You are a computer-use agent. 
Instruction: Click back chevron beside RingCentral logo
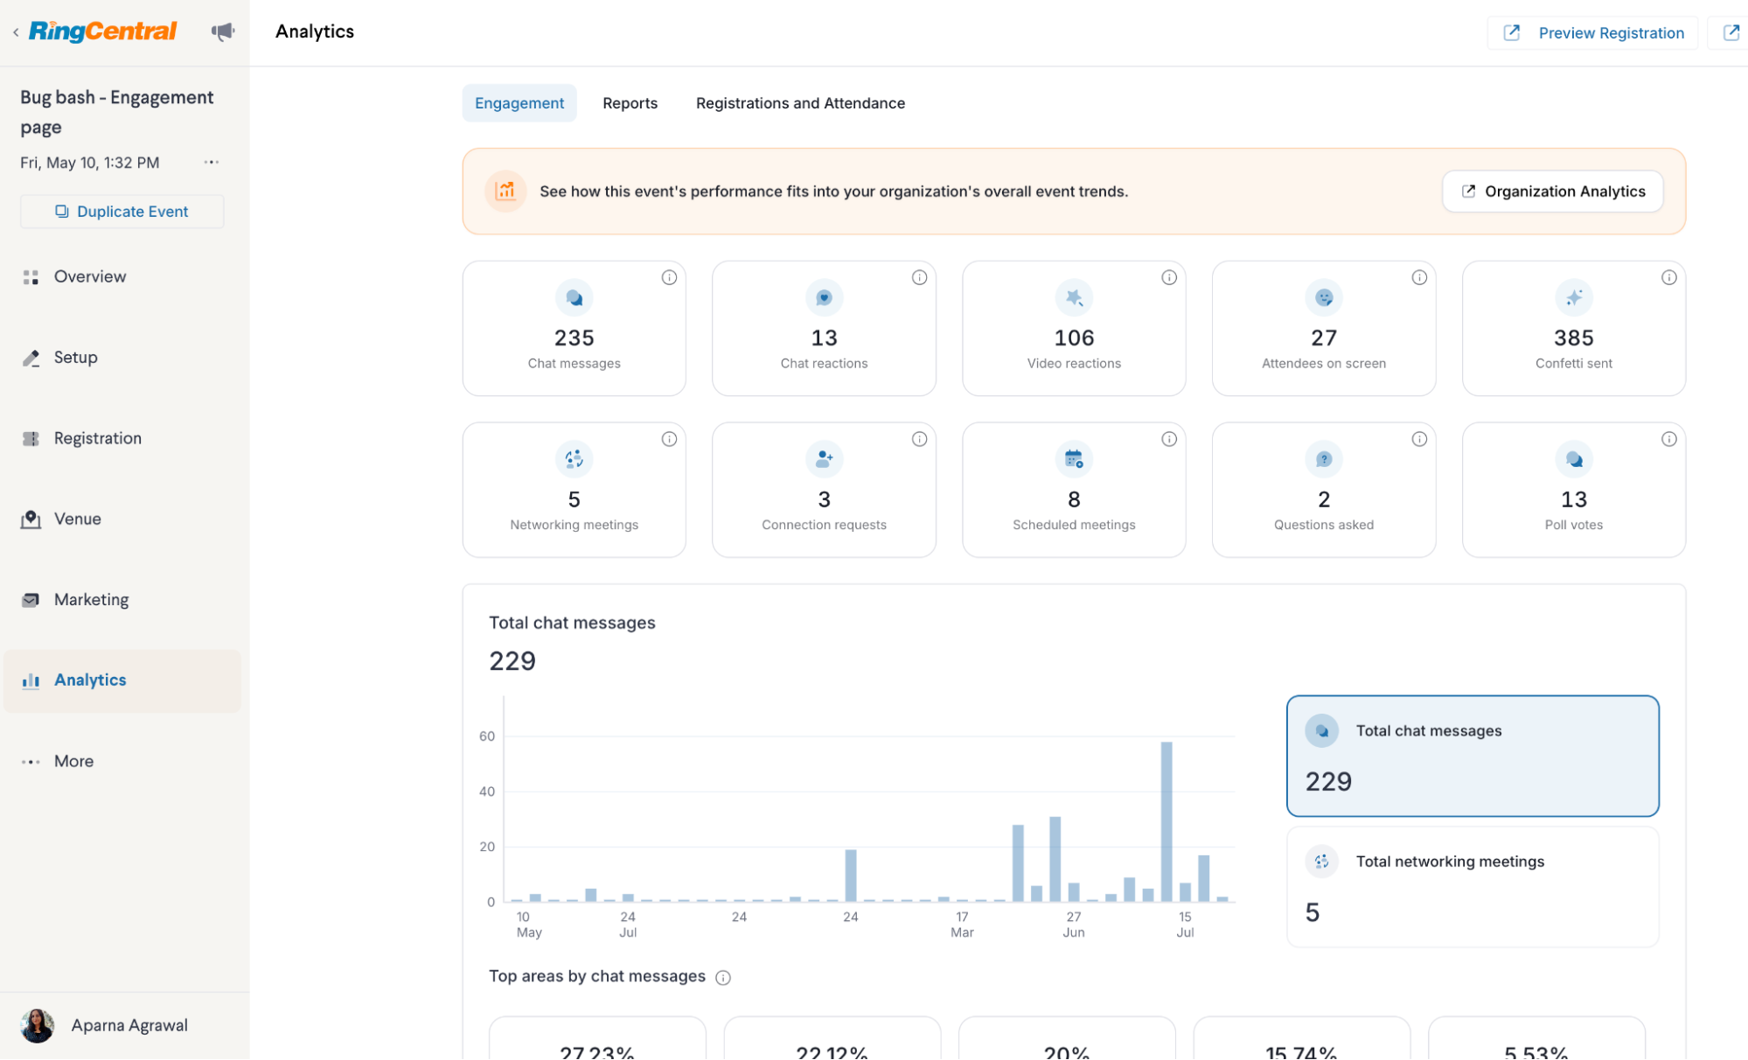click(x=16, y=32)
